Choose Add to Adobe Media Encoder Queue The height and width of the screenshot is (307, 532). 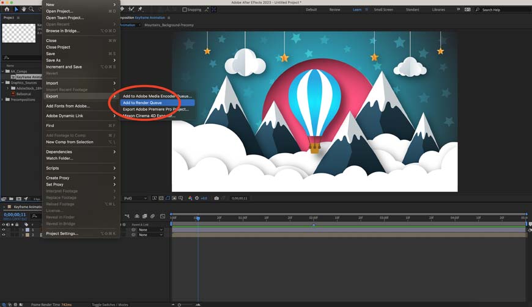pos(157,96)
